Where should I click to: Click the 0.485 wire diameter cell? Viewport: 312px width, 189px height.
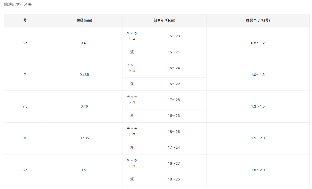[x=84, y=138]
